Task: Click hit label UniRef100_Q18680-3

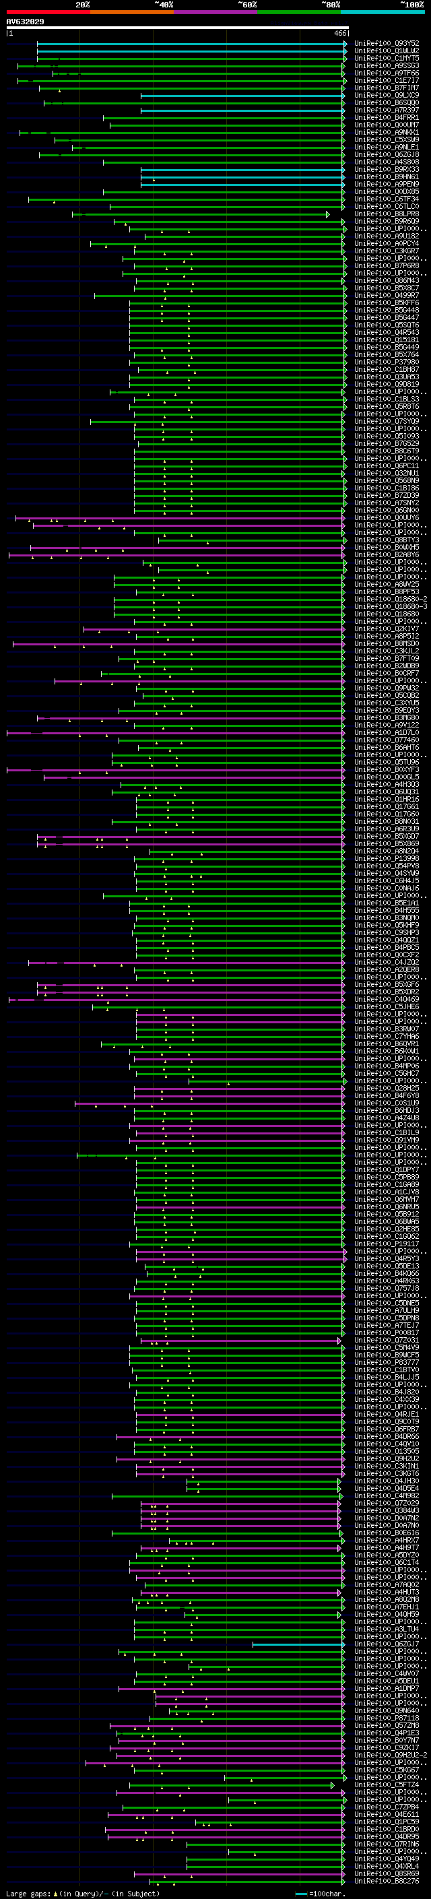Action: click(x=391, y=607)
